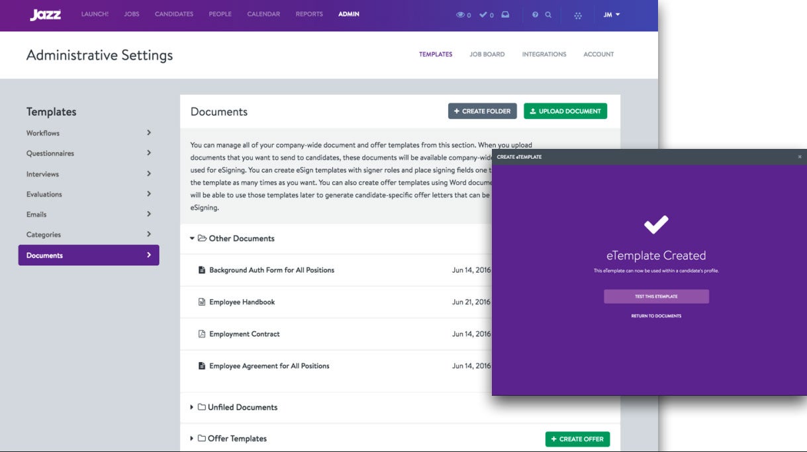Click Employment Contract file icon
Viewport: 807px width, 452px height.
tap(202, 334)
